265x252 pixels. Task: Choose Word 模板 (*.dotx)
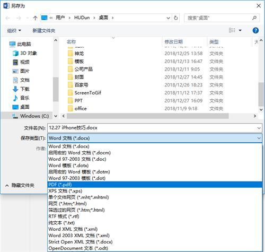(155, 166)
